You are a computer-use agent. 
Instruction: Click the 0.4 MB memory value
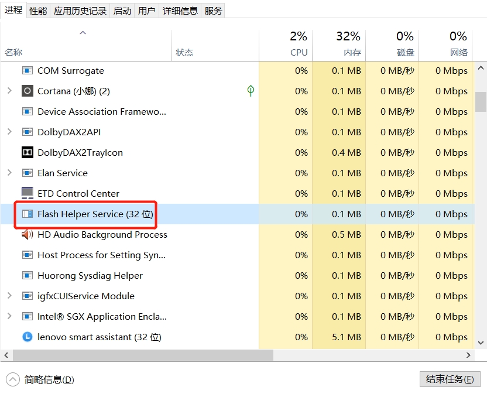[x=347, y=152]
